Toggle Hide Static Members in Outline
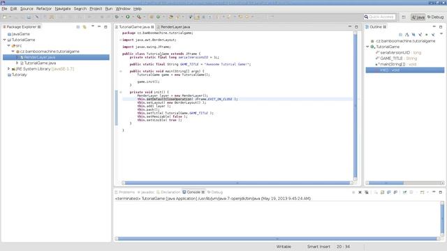The image size is (447, 251). (x=420, y=34)
